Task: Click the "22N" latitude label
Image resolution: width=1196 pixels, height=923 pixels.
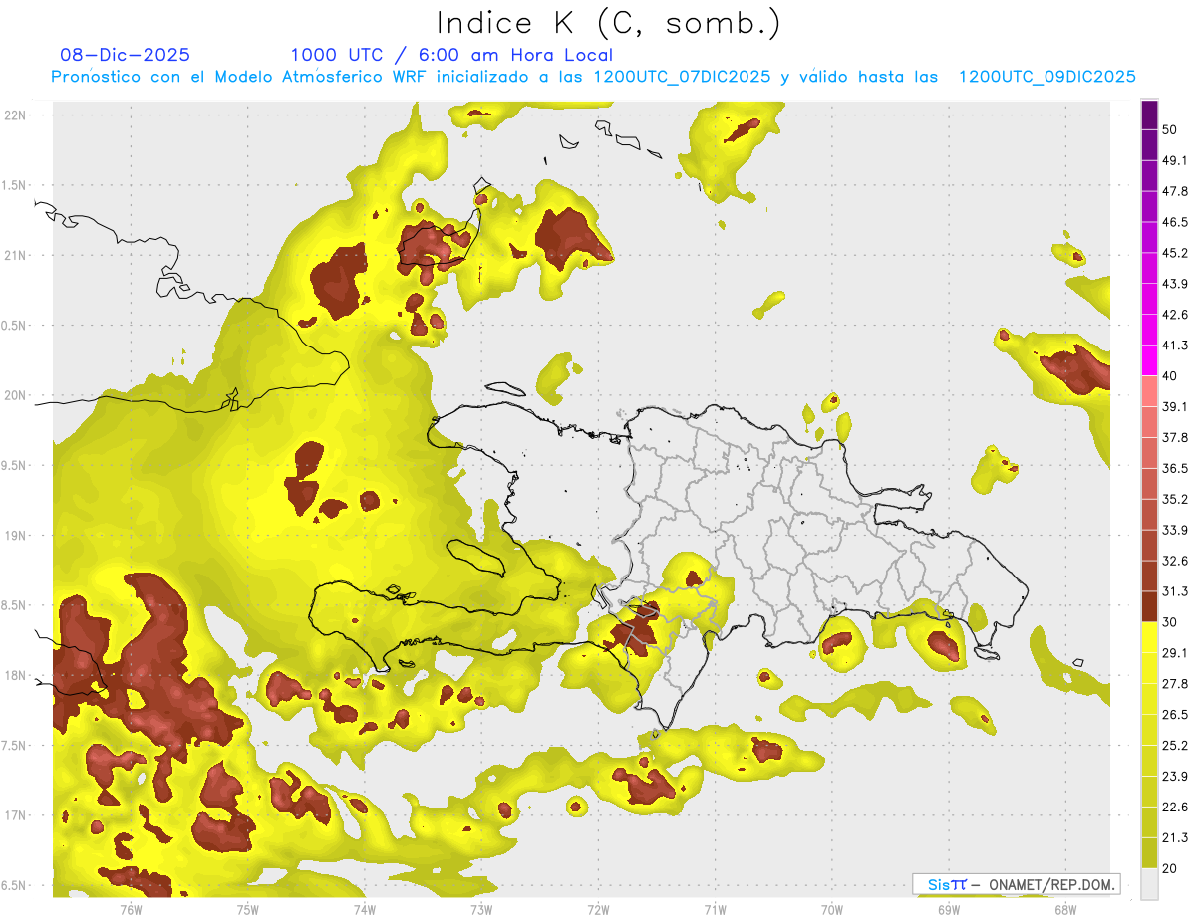Action: (14, 115)
